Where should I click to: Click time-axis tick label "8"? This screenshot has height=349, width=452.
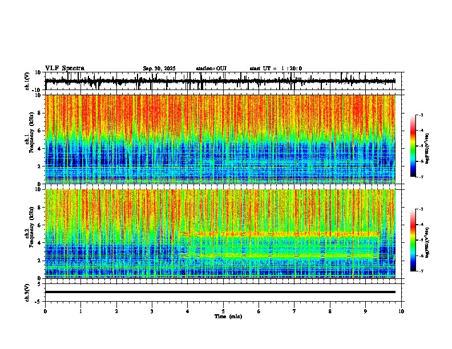[x=330, y=311]
